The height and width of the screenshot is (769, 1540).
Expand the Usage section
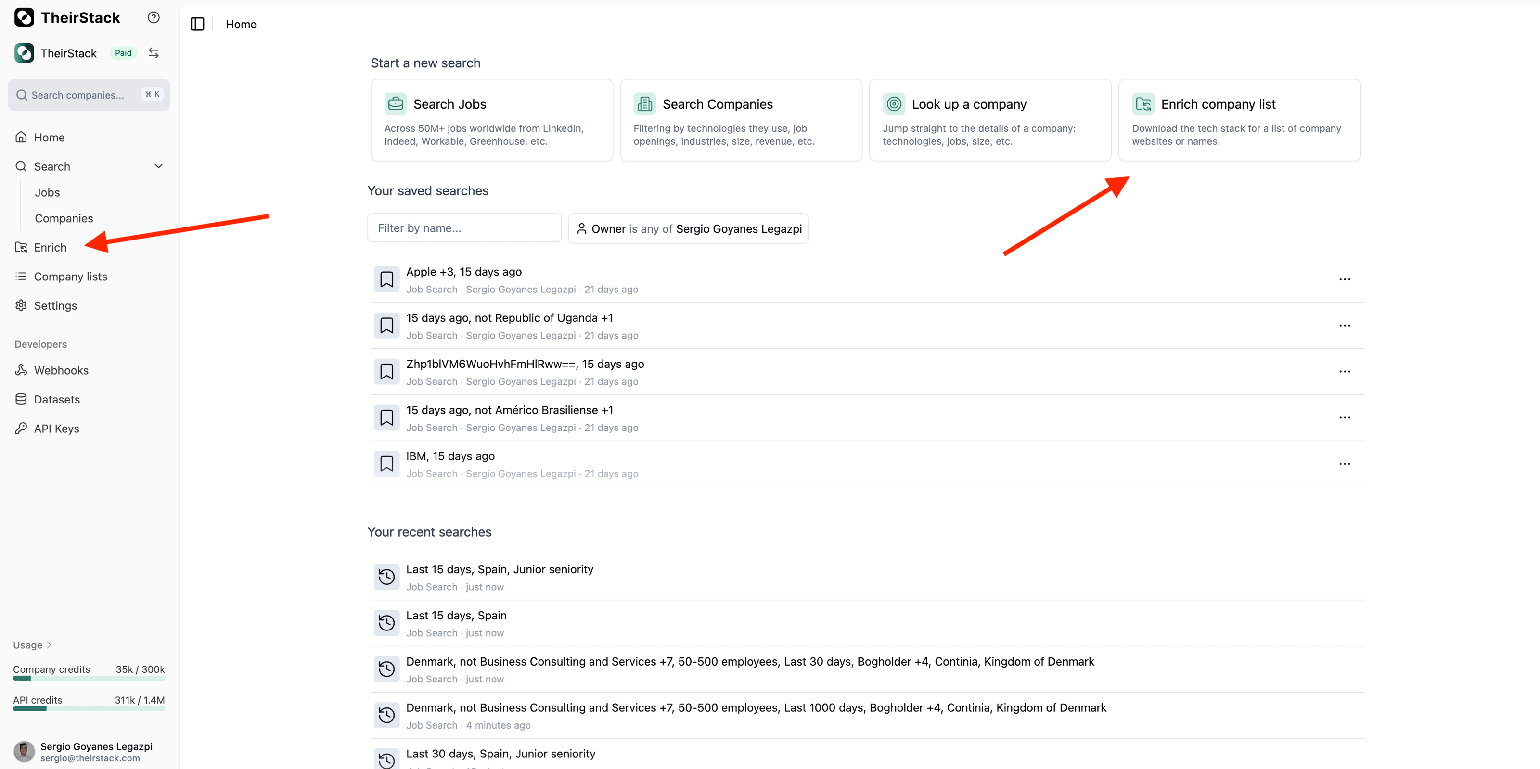tap(32, 645)
